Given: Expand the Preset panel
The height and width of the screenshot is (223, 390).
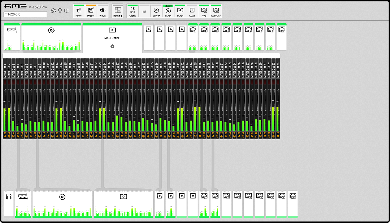Looking at the screenshot, I should pyautogui.click(x=91, y=11).
